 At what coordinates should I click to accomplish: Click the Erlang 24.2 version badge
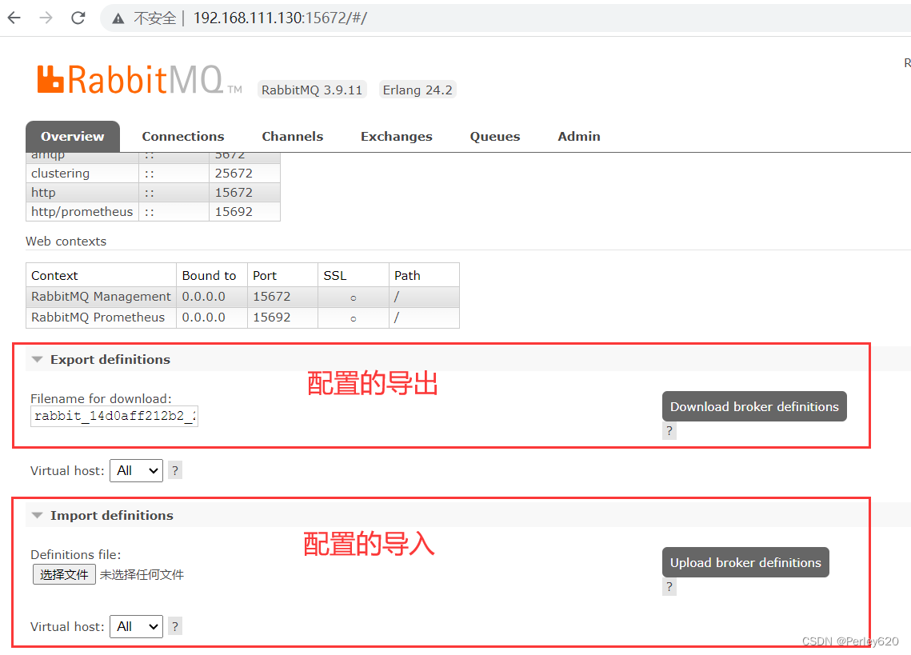coord(418,90)
